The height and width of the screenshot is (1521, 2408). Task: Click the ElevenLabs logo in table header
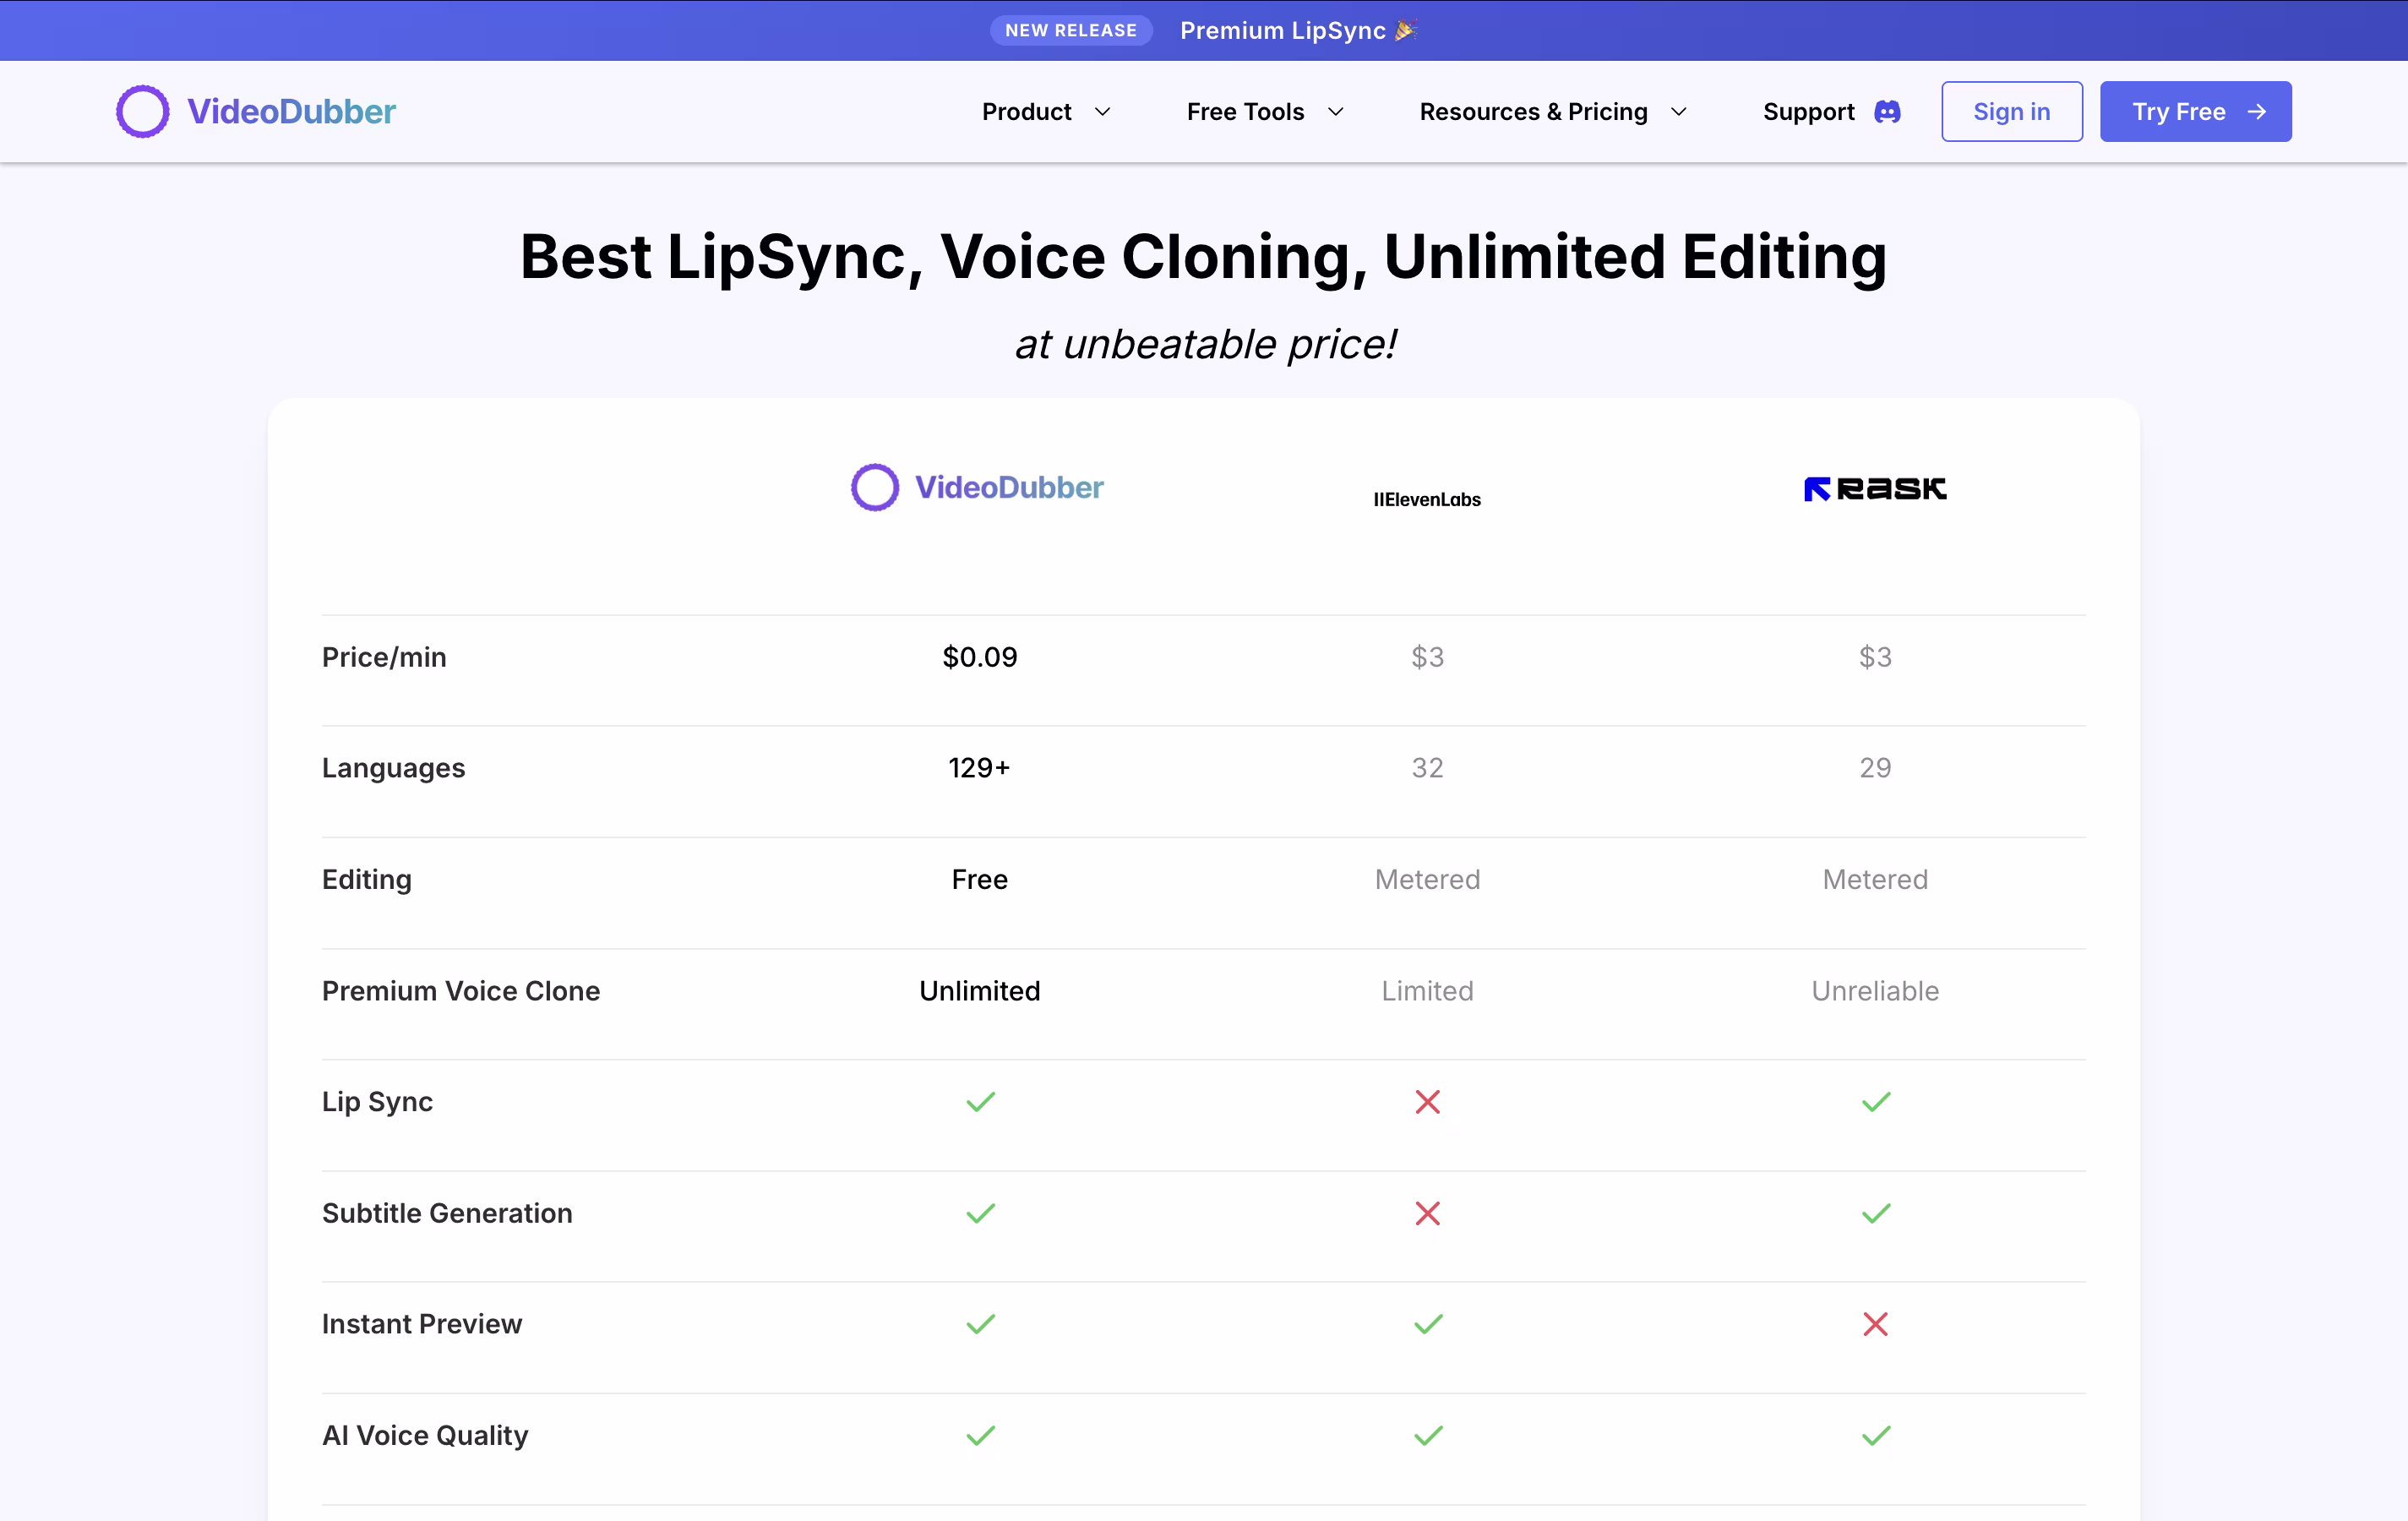(x=1427, y=499)
